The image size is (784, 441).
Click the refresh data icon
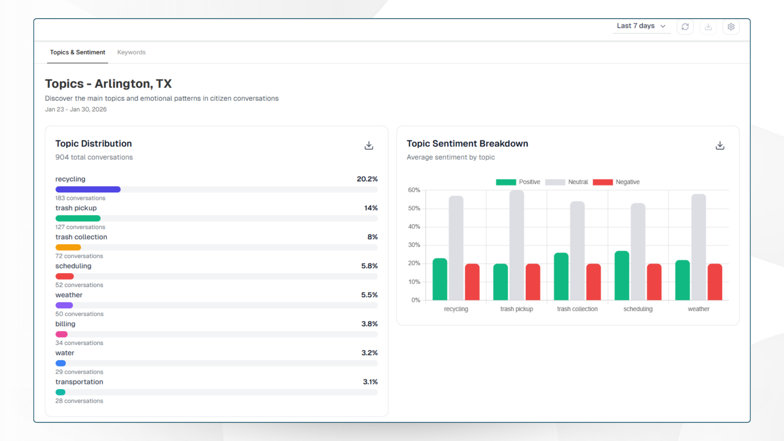pyautogui.click(x=685, y=27)
